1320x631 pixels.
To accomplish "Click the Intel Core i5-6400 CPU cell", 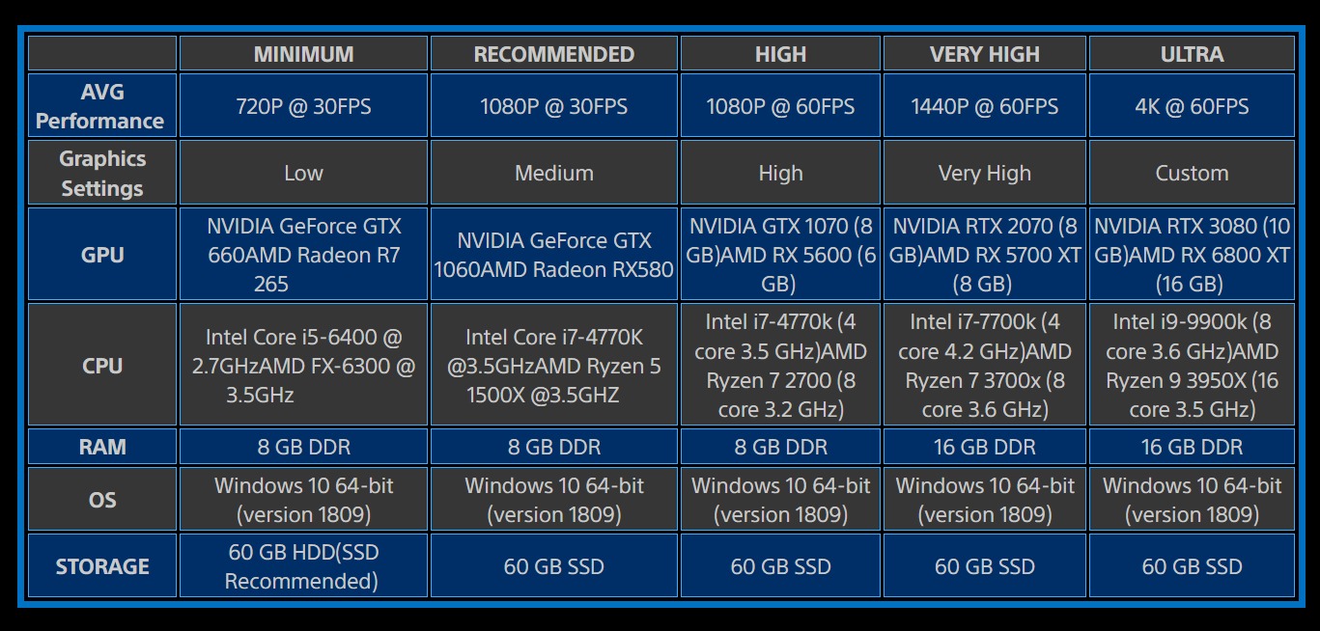I will [x=303, y=366].
